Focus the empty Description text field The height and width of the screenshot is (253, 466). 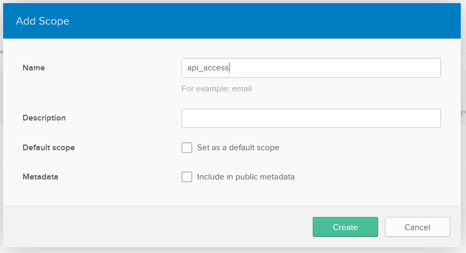pos(311,118)
